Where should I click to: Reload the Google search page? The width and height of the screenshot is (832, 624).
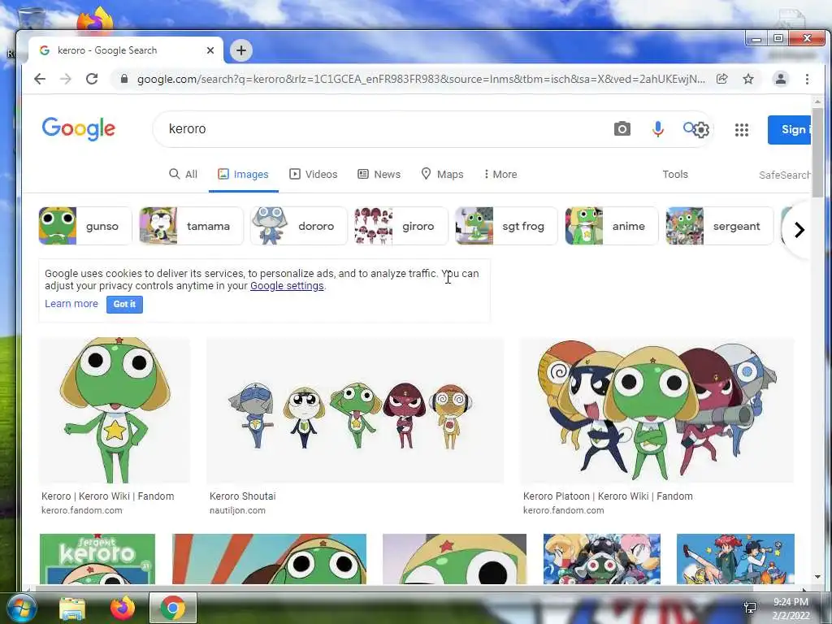tap(92, 79)
